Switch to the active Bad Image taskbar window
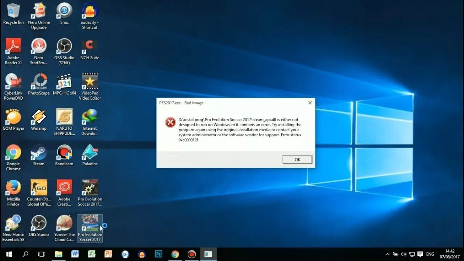The width and height of the screenshot is (464, 261). [x=208, y=254]
